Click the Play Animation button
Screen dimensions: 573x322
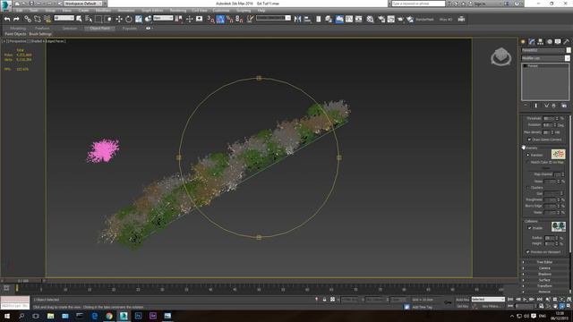[525, 300]
